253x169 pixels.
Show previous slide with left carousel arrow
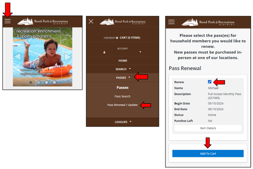[17, 56]
